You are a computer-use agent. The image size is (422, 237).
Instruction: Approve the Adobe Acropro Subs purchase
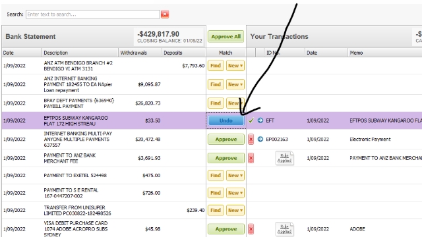pyautogui.click(x=226, y=229)
